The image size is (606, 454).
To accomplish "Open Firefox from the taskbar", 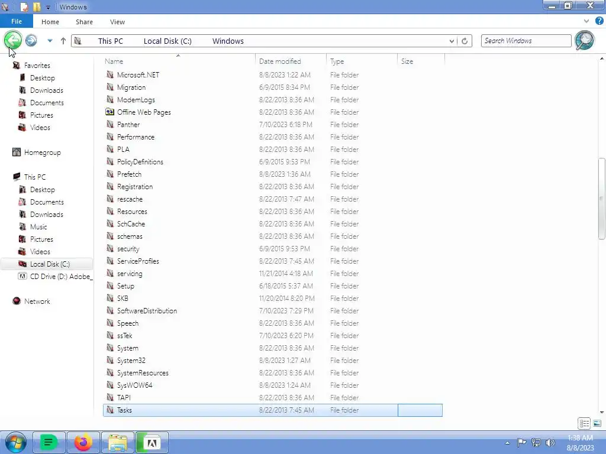I will 83,442.
